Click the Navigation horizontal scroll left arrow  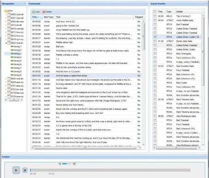[6, 100]
